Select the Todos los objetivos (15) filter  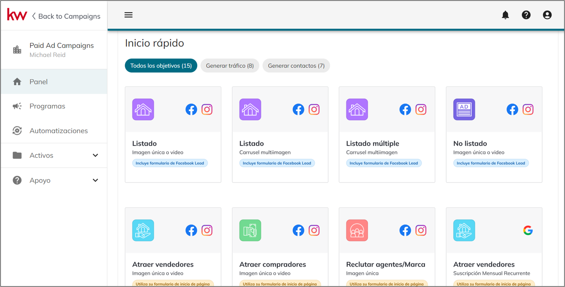coord(161,66)
